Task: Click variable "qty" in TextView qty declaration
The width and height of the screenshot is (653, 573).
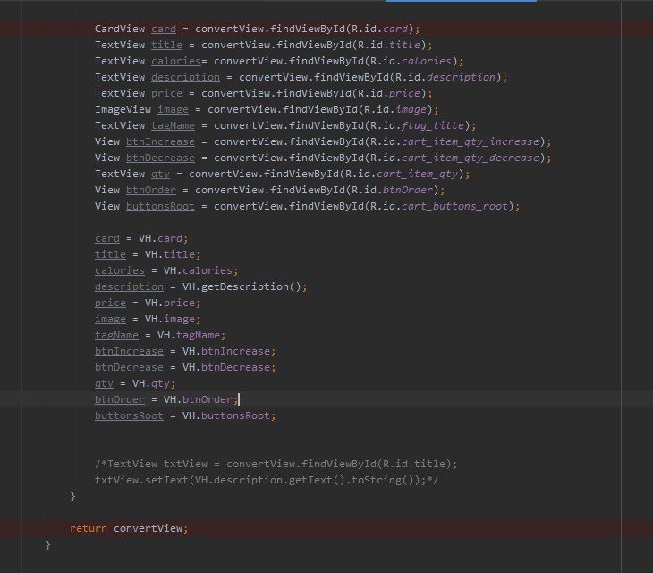Action: click(160, 175)
